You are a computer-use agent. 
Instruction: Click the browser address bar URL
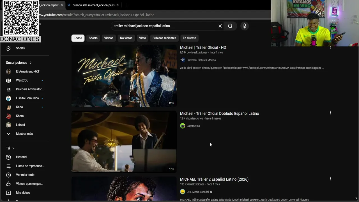pos(96,15)
